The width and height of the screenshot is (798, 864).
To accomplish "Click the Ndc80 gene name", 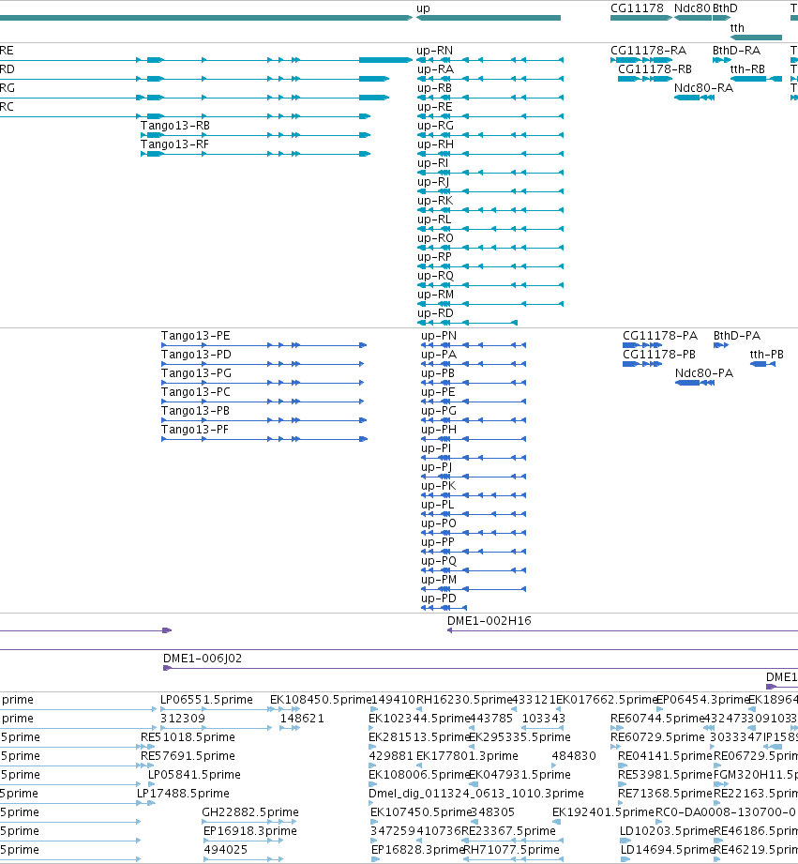I will 692,8.
